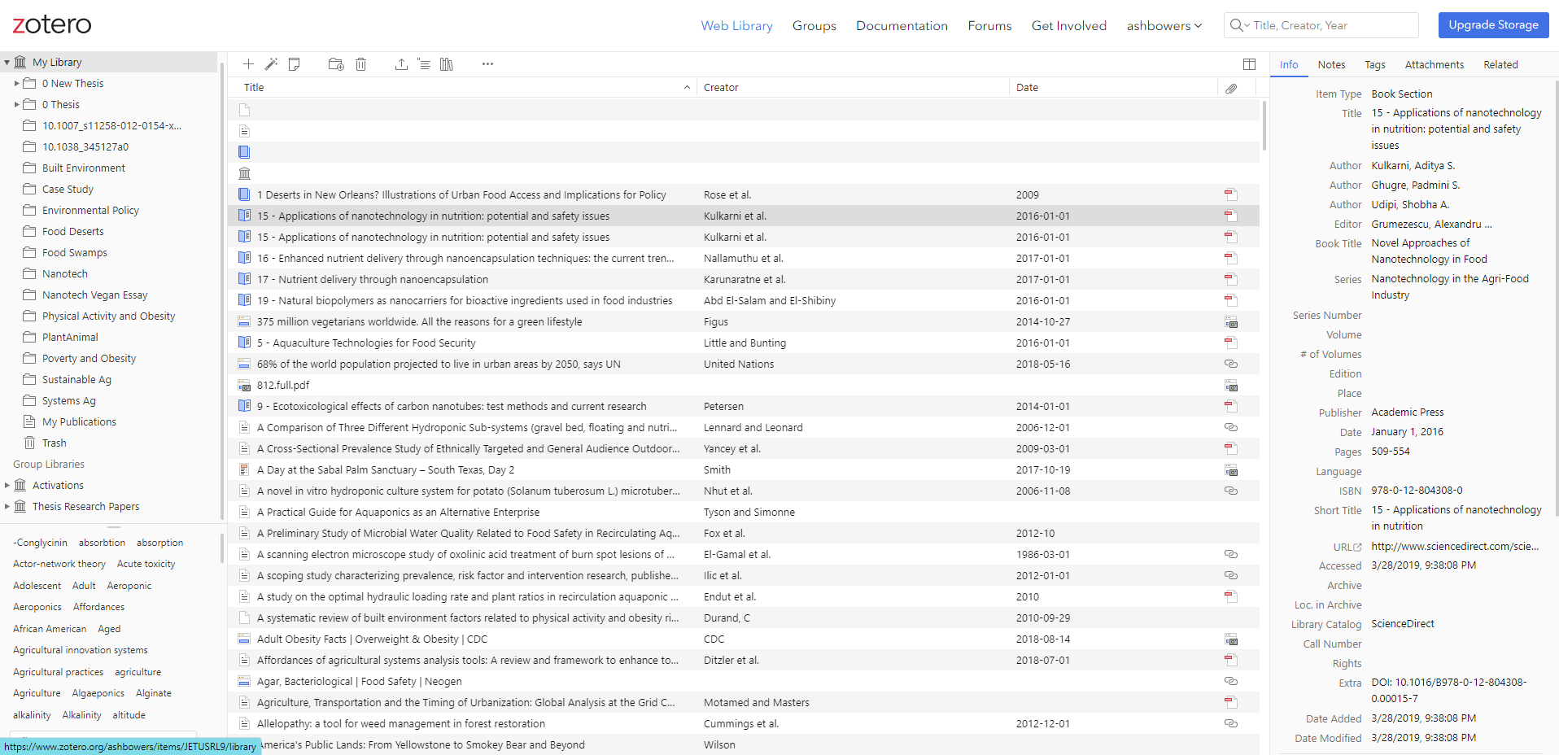Viewport: 1559px width, 755px height.
Task: Click the Create Citations list icon
Action: pyautogui.click(x=424, y=63)
